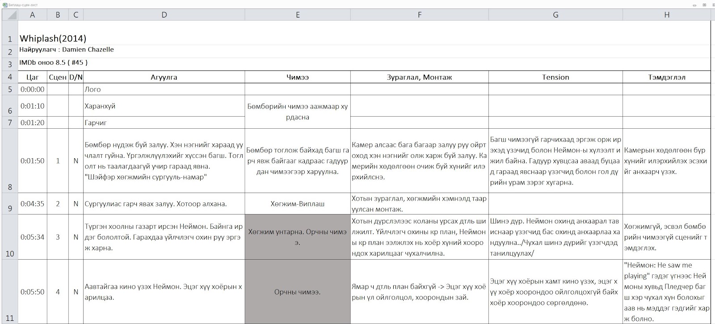Select column H header

coord(667,15)
